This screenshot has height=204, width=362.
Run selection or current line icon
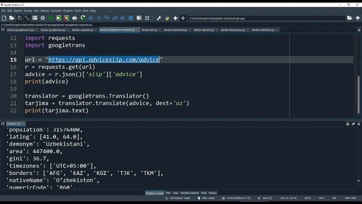pyautogui.click(x=75, y=18)
